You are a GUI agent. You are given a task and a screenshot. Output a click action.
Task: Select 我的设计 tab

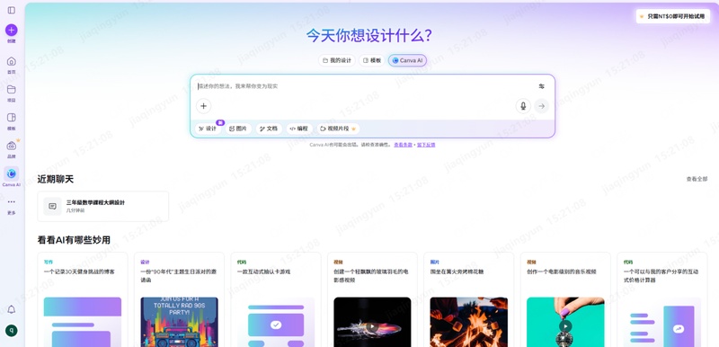tap(337, 60)
